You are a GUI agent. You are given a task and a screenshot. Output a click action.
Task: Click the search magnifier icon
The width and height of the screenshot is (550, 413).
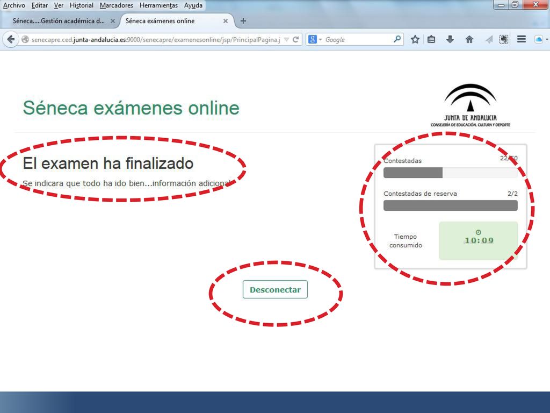point(397,39)
